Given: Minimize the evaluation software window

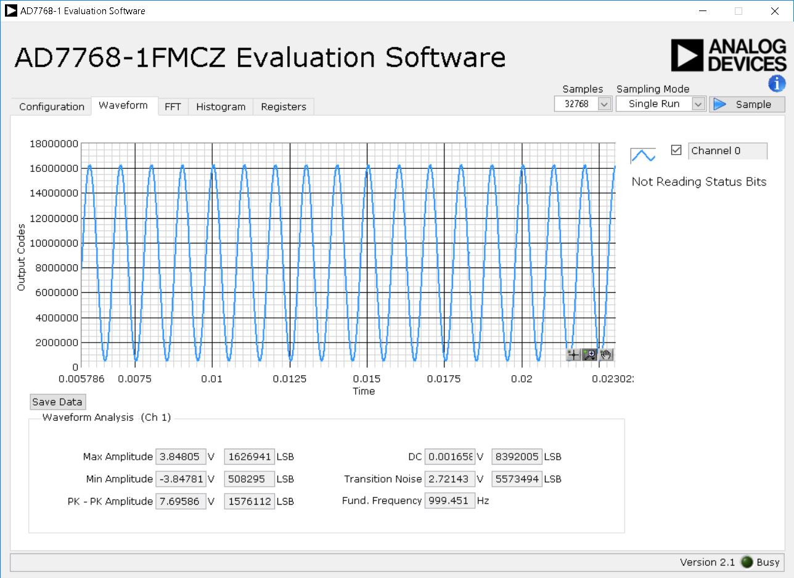Looking at the screenshot, I should click(x=702, y=11).
